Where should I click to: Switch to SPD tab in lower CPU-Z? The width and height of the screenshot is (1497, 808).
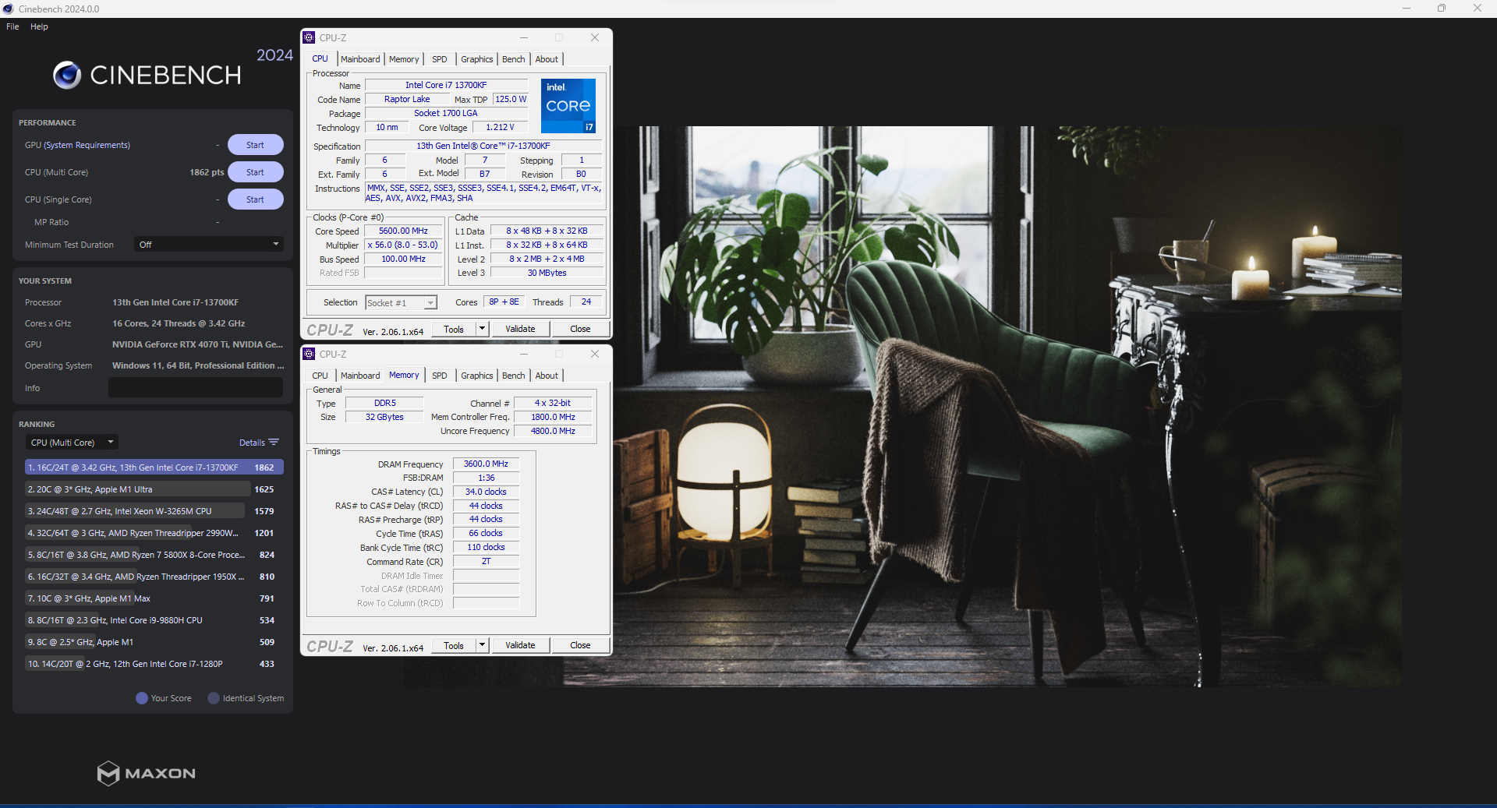click(440, 376)
